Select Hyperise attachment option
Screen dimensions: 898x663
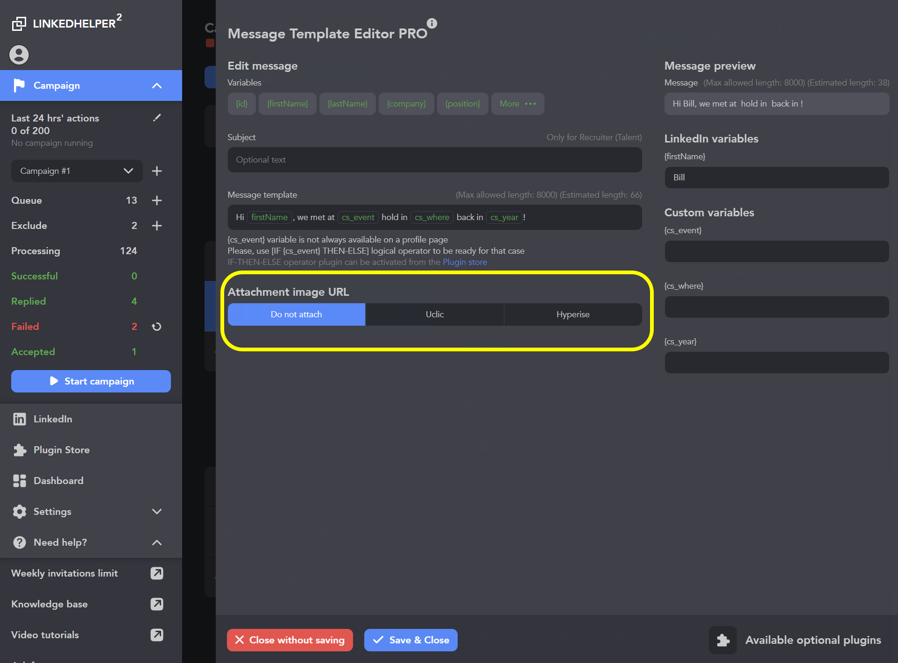click(x=573, y=314)
